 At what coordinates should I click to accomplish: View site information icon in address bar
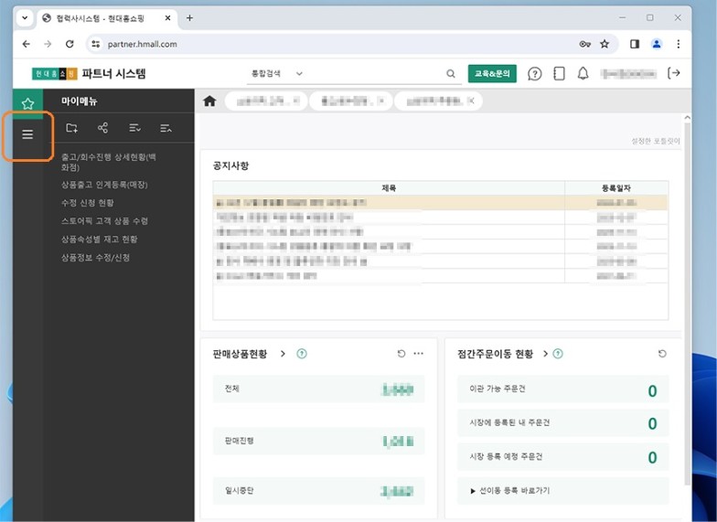point(95,44)
